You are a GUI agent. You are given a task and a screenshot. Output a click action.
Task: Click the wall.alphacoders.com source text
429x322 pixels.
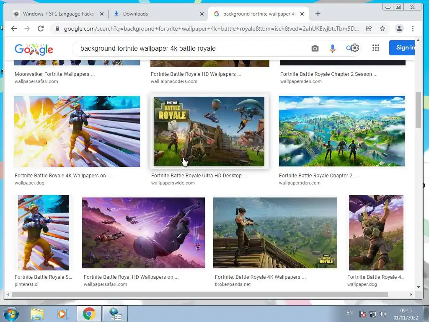(x=174, y=81)
